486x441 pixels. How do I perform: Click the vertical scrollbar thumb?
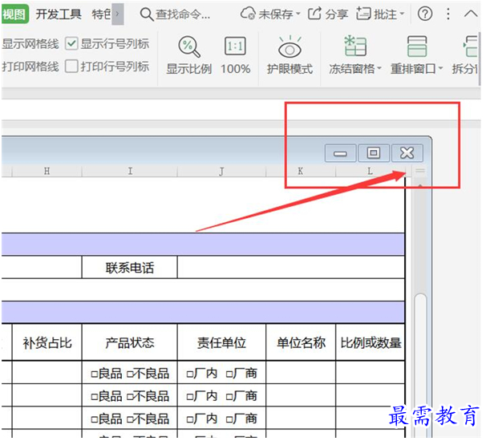(x=420, y=366)
